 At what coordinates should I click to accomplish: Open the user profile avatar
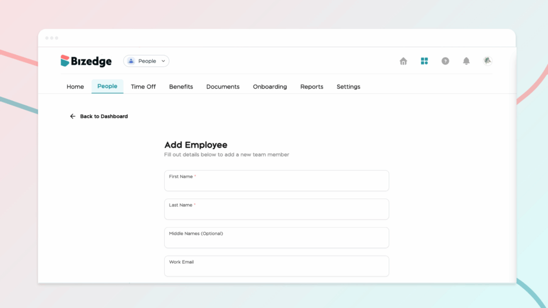click(x=487, y=61)
